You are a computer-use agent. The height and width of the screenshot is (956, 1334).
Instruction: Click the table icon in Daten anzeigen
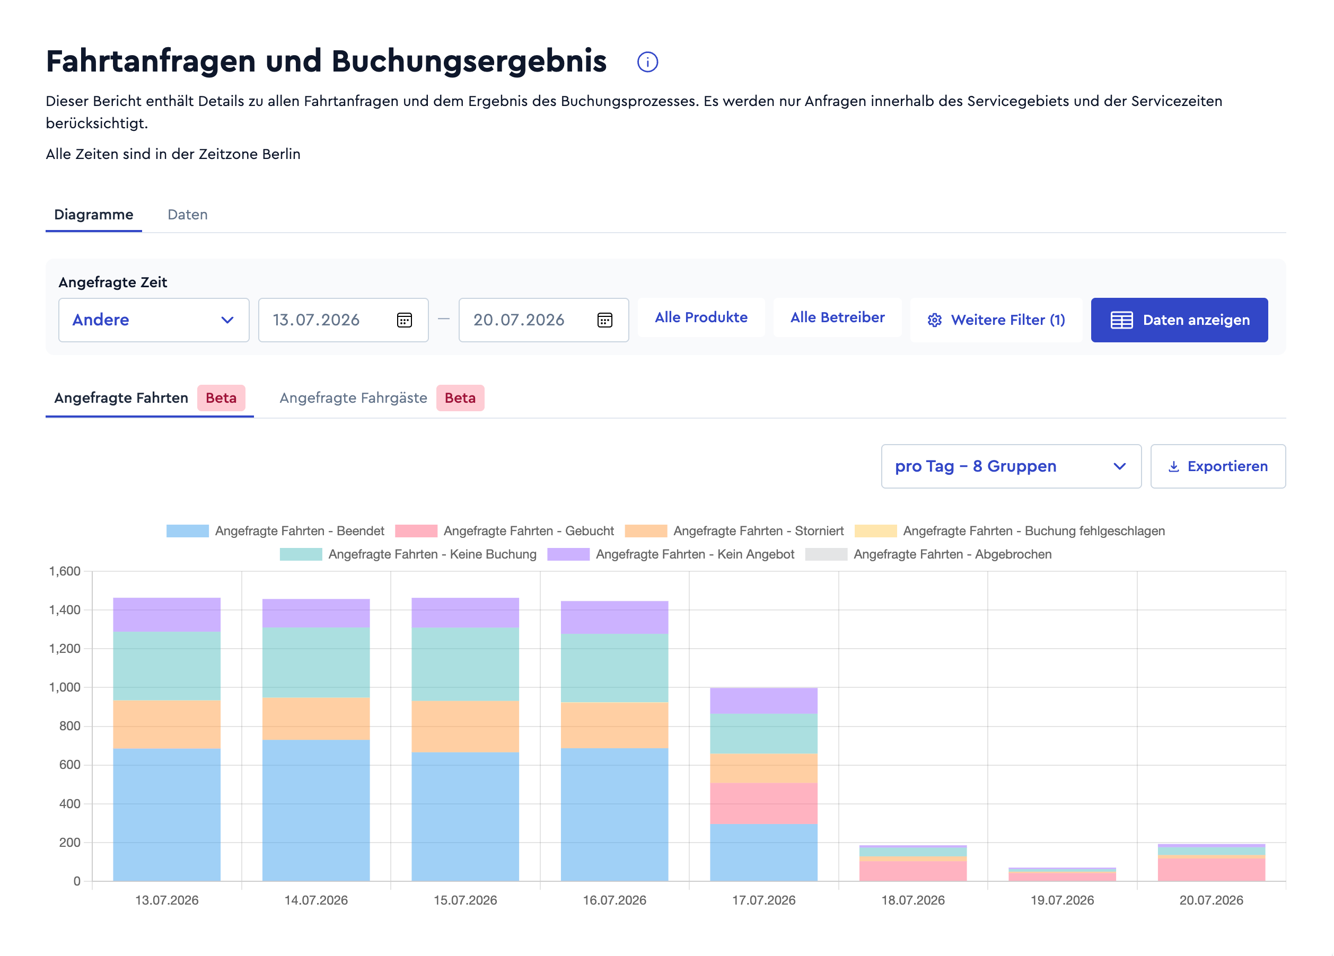(x=1121, y=320)
